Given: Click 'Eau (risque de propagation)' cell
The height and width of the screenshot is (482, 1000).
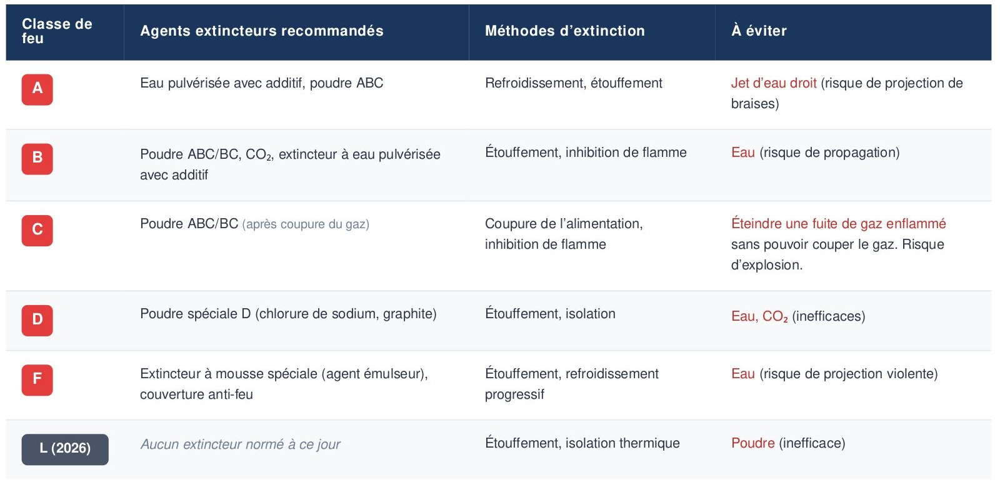Looking at the screenshot, I should click(x=815, y=153).
